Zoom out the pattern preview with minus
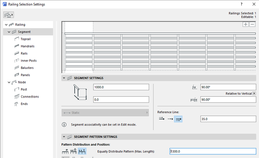 pyautogui.click(x=252, y=24)
